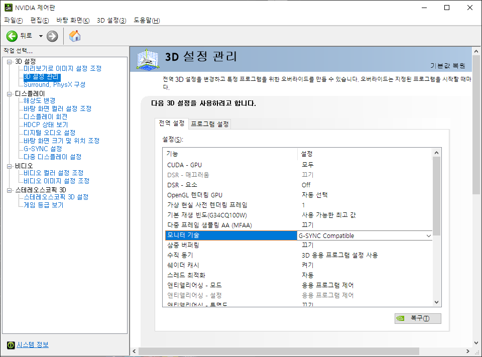Select the OpenGL 렌더링 GPU row
482x357 pixels.
[298, 195]
